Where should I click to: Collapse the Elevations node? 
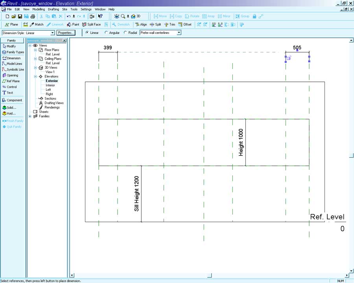pos(35,77)
